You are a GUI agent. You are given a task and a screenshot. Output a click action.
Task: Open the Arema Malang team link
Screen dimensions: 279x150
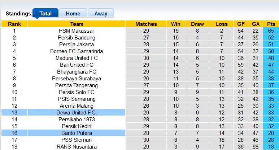77,106
